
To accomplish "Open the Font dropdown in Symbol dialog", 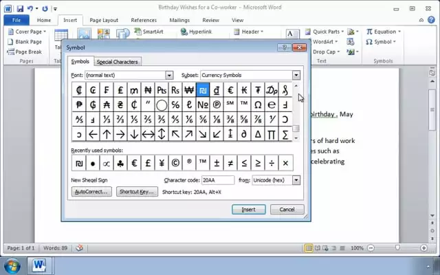I will 169,75.
